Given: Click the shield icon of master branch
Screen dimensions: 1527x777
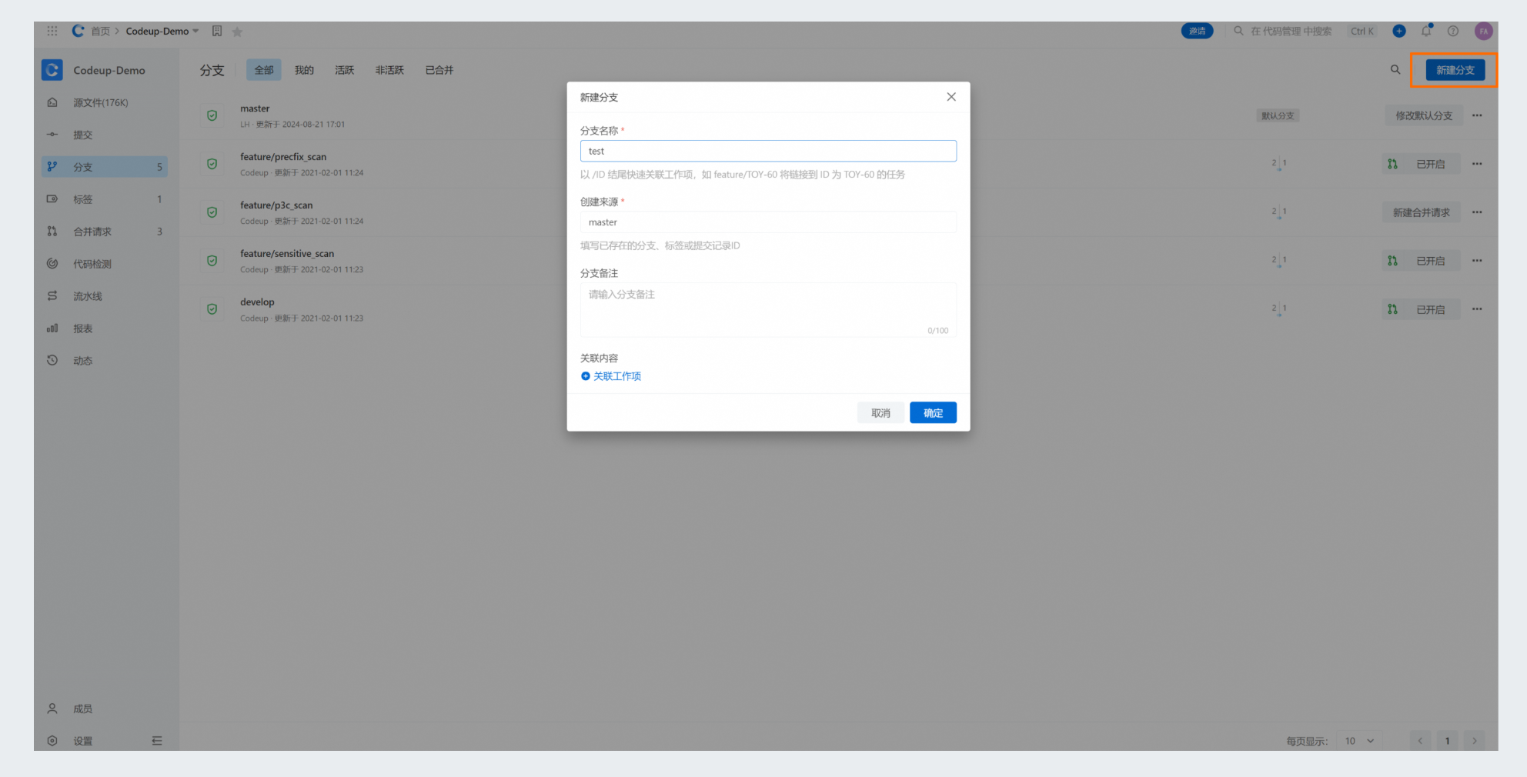Looking at the screenshot, I should [x=212, y=115].
